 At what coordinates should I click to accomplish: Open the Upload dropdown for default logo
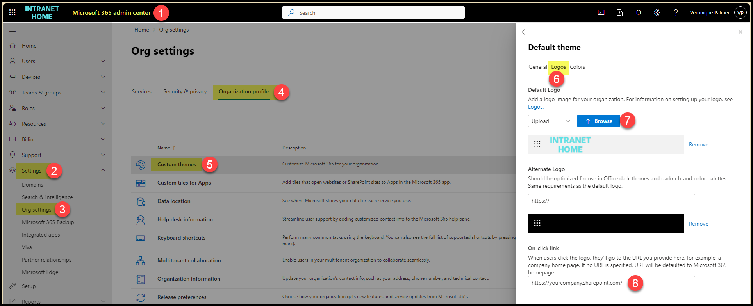coord(550,121)
